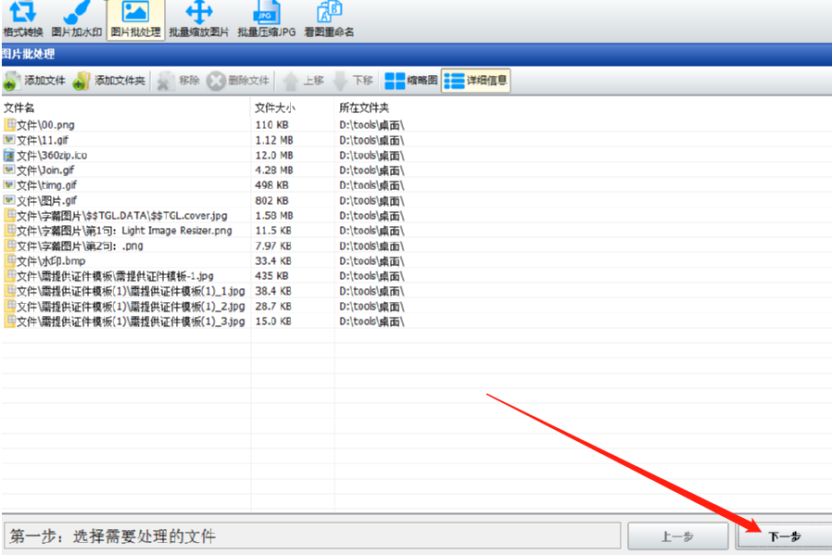Click the 33.4 KB size cell
832x555 pixels.
tap(273, 261)
